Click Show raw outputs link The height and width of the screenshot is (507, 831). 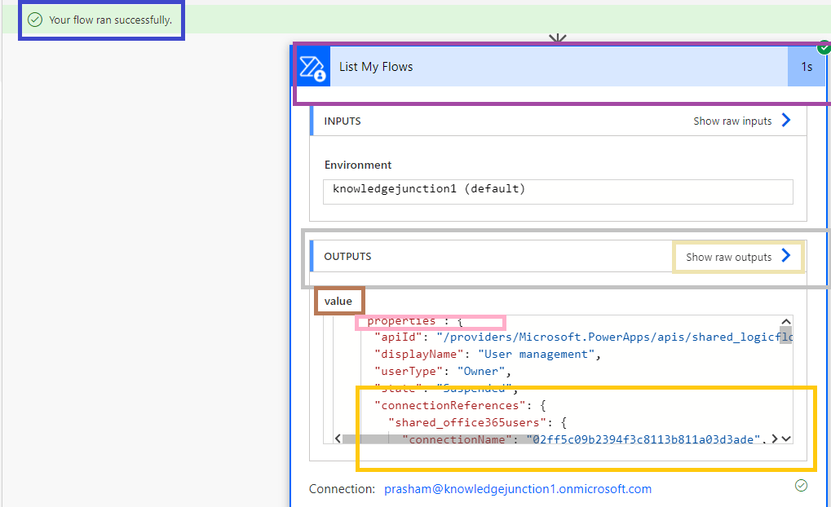point(729,257)
